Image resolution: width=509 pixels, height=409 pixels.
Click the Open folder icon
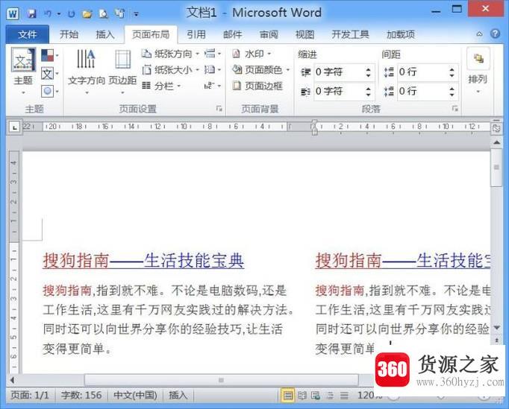[x=87, y=13]
